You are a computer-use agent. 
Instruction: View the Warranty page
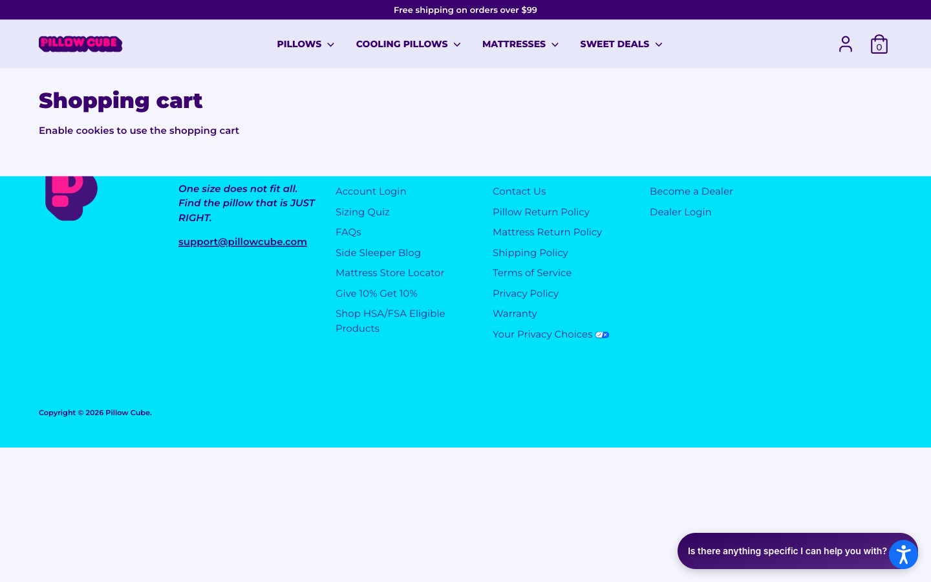[515, 314]
